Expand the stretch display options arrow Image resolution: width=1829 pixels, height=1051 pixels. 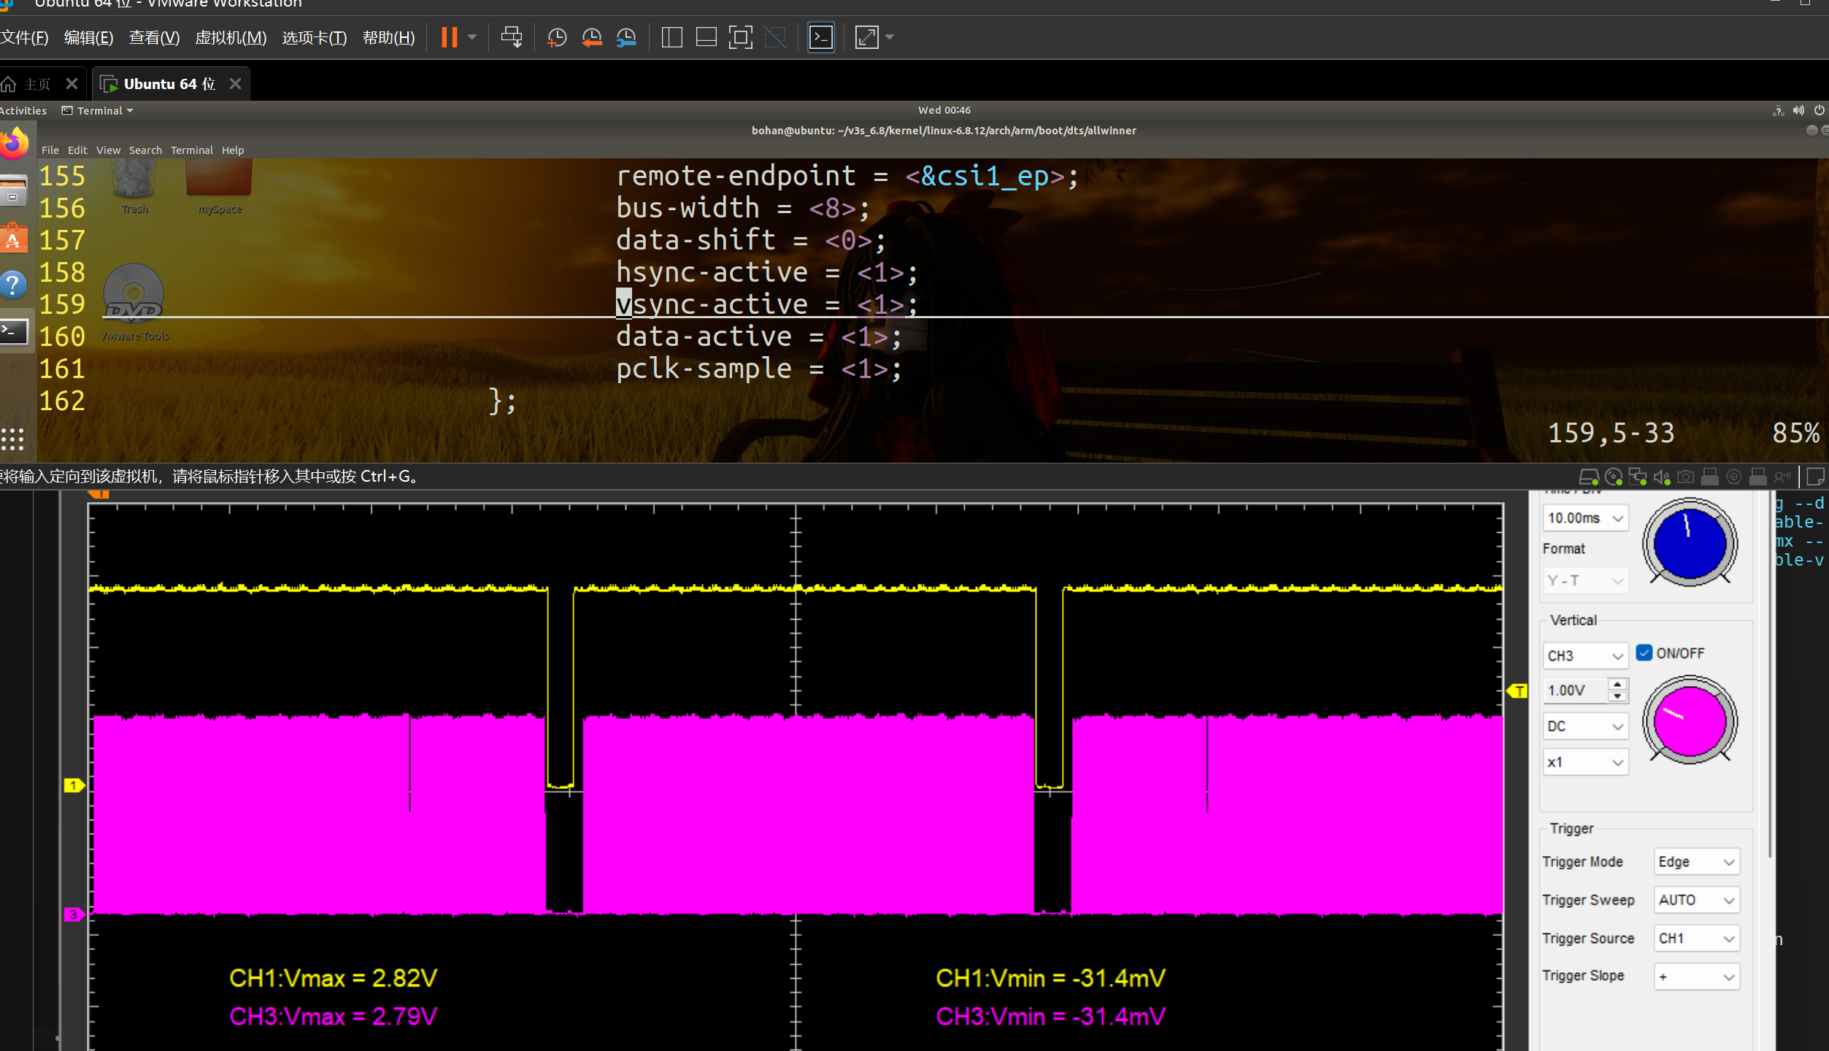click(x=890, y=37)
